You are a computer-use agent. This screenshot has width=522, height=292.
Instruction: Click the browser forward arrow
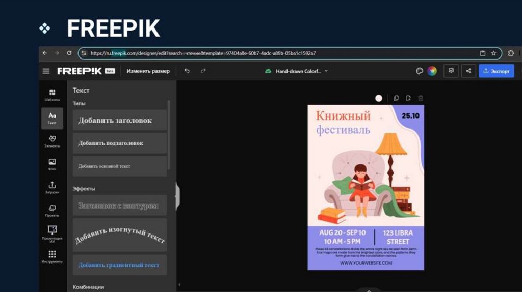57,53
